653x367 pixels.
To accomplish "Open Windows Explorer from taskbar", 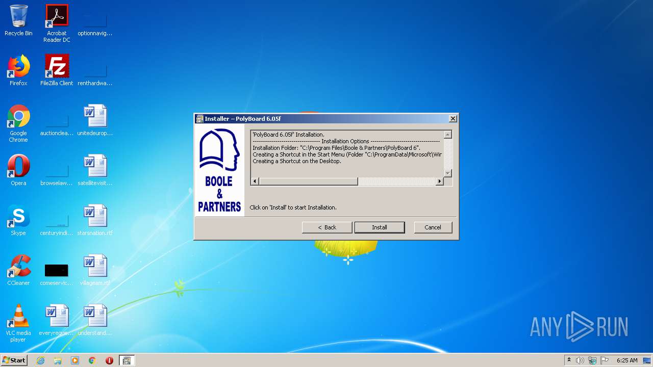I will coord(58,360).
